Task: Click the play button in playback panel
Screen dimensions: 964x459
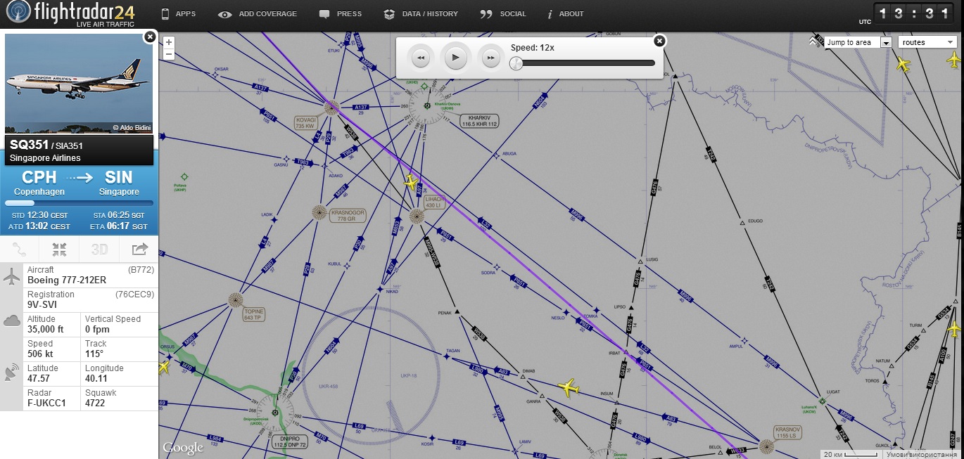Action: point(456,58)
